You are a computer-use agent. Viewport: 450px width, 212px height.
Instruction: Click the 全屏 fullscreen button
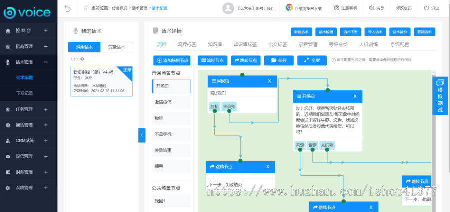coord(312,60)
